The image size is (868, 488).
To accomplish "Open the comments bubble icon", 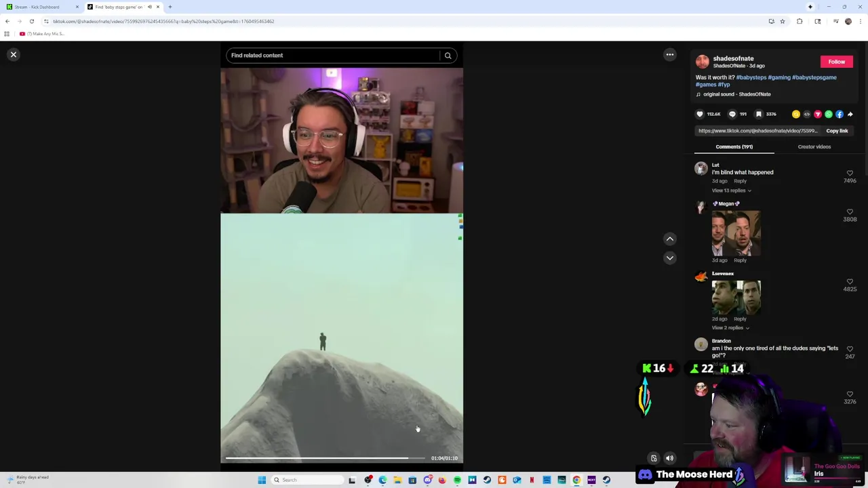I will tap(732, 114).
